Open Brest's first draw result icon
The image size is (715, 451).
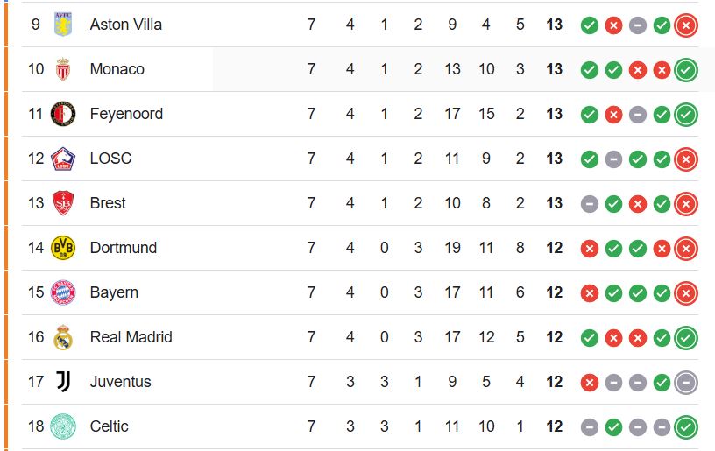pos(589,204)
